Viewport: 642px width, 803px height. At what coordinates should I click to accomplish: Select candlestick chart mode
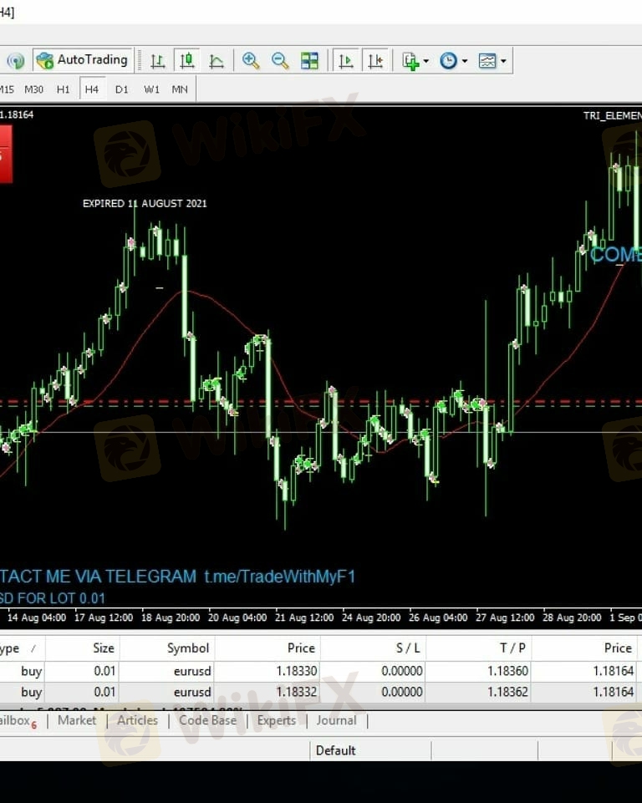coord(187,60)
